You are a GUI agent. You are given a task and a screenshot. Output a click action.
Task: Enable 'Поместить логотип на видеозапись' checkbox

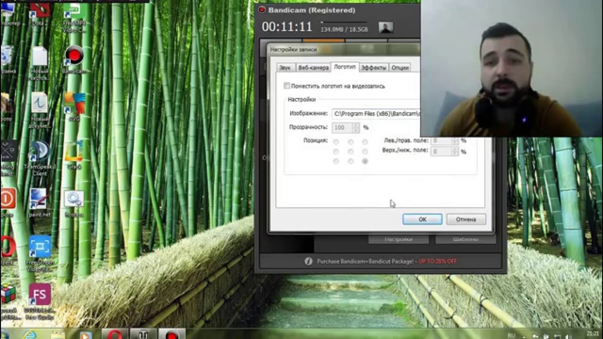coord(287,86)
